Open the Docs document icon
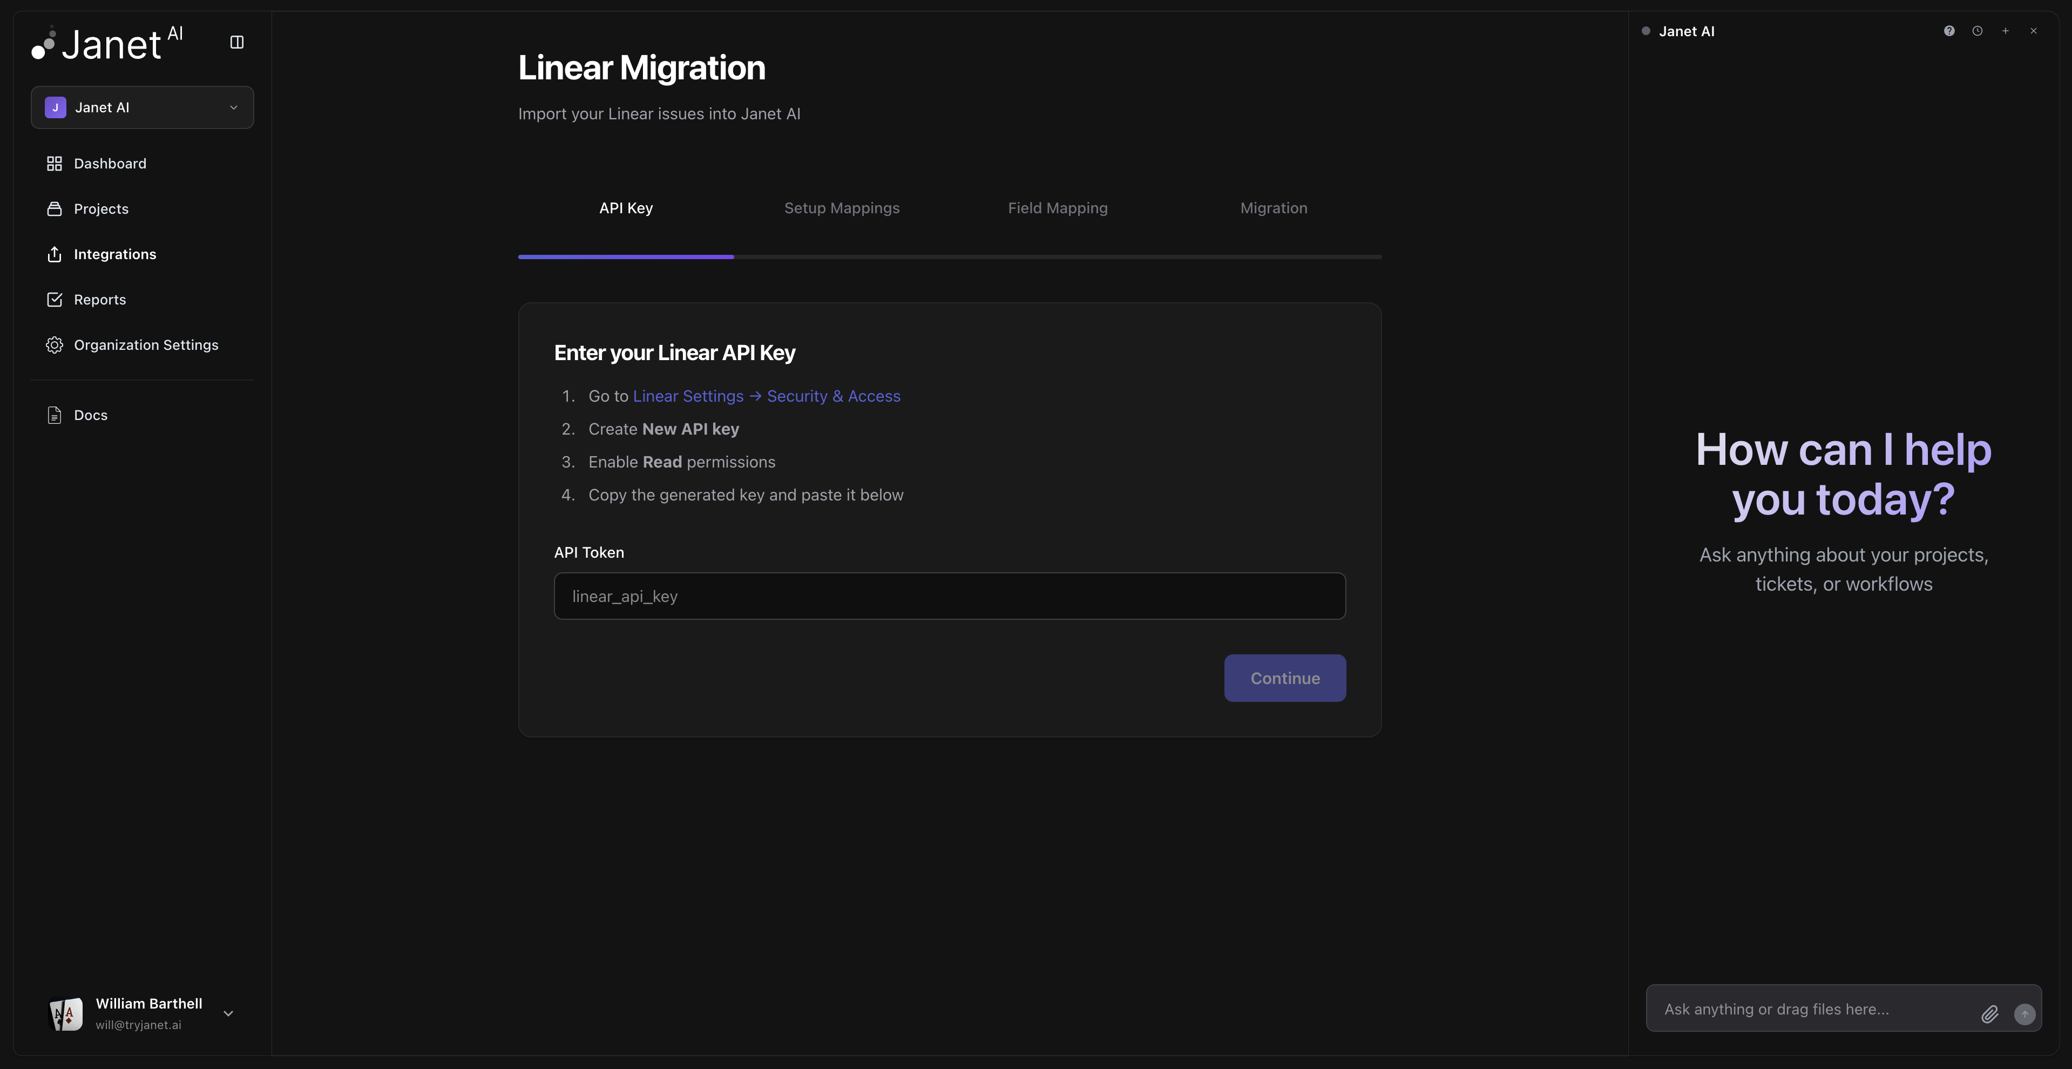Image resolution: width=2072 pixels, height=1069 pixels. (x=55, y=414)
